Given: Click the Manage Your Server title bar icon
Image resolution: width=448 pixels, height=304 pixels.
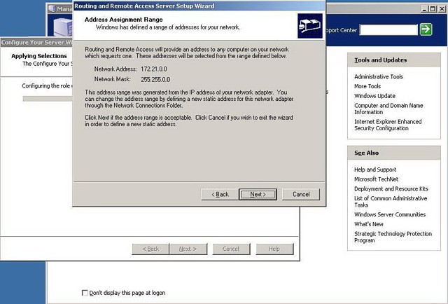Looking at the screenshot, I should click(52, 8).
